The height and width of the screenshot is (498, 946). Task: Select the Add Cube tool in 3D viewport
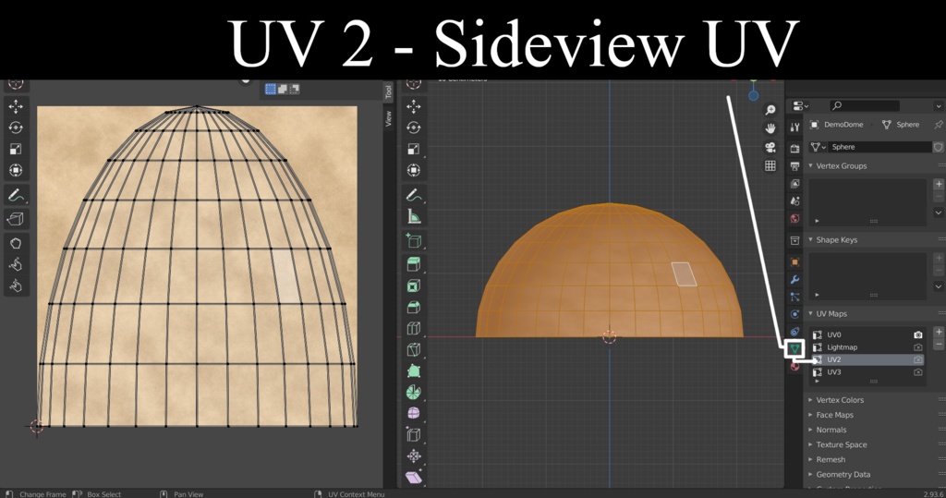click(x=413, y=241)
